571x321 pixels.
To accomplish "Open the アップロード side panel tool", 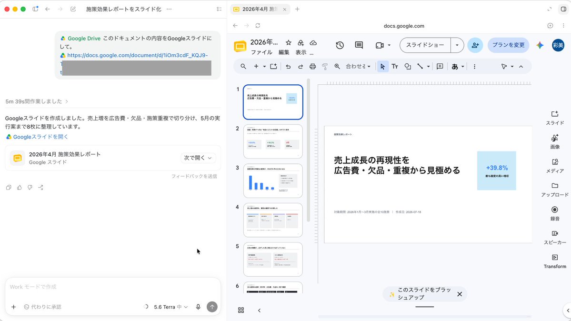I will [555, 190].
